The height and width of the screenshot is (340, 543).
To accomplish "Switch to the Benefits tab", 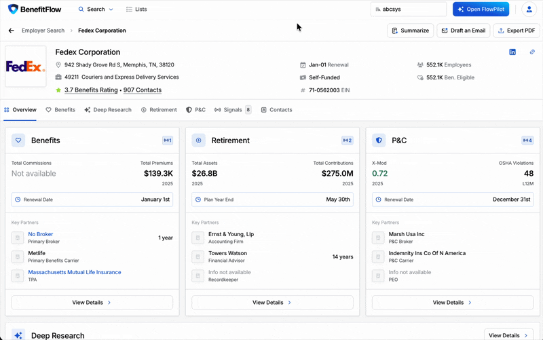I will pyautogui.click(x=60, y=110).
